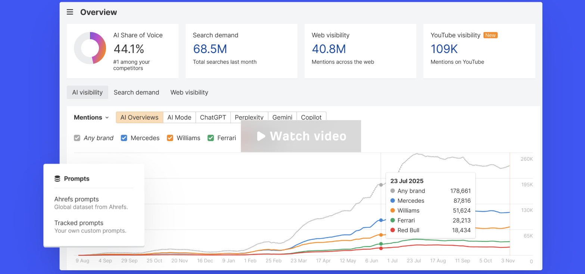Uncheck the Ferrari checkbox
The height and width of the screenshot is (274, 585).
point(211,138)
